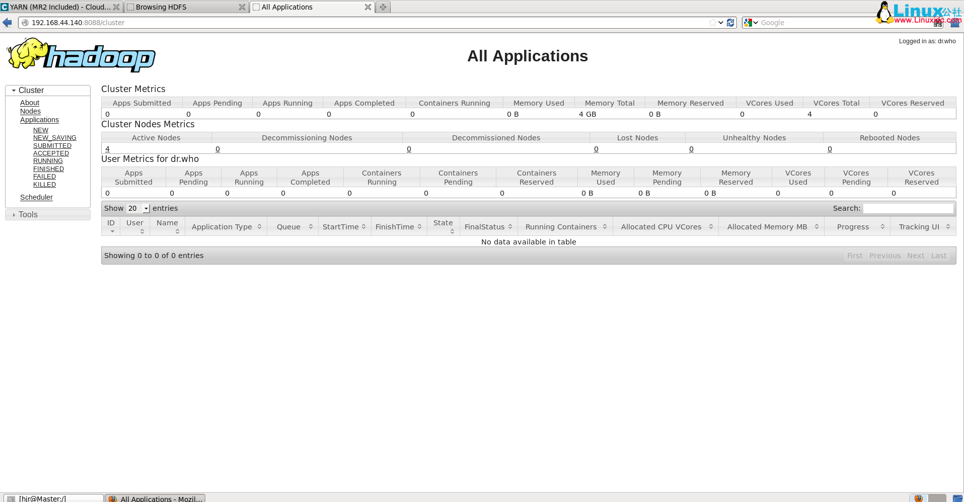Expand the Tools sidebar section
964x502 pixels.
click(x=14, y=215)
